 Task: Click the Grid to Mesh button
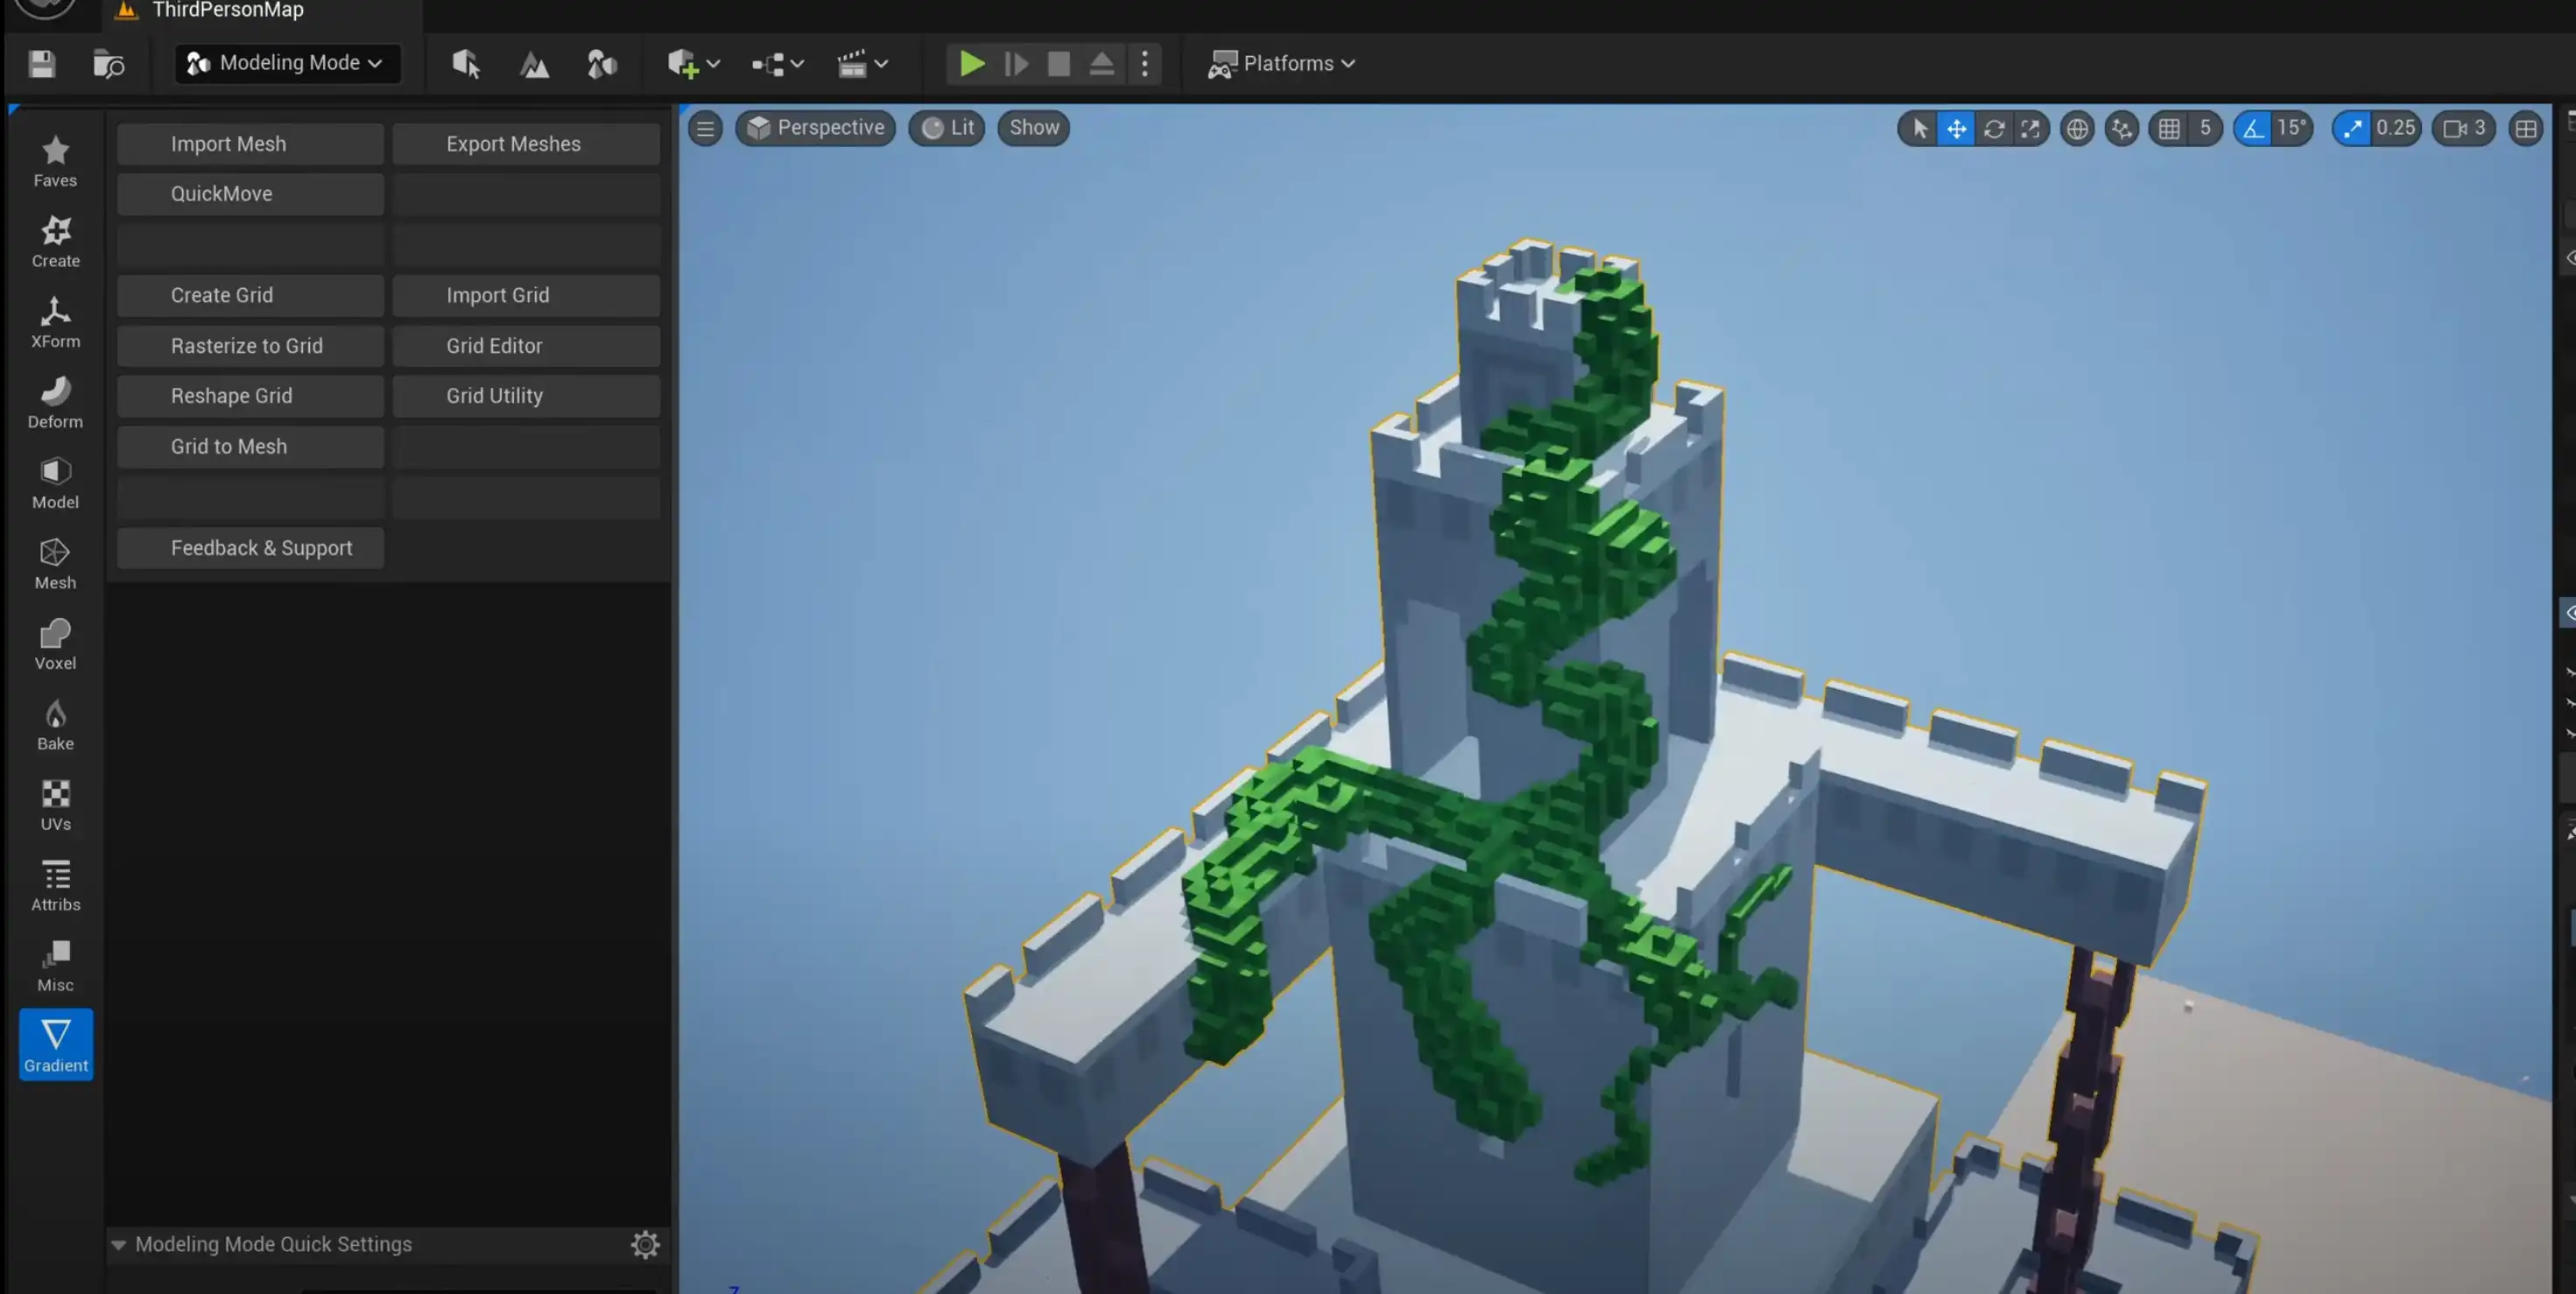pos(249,447)
